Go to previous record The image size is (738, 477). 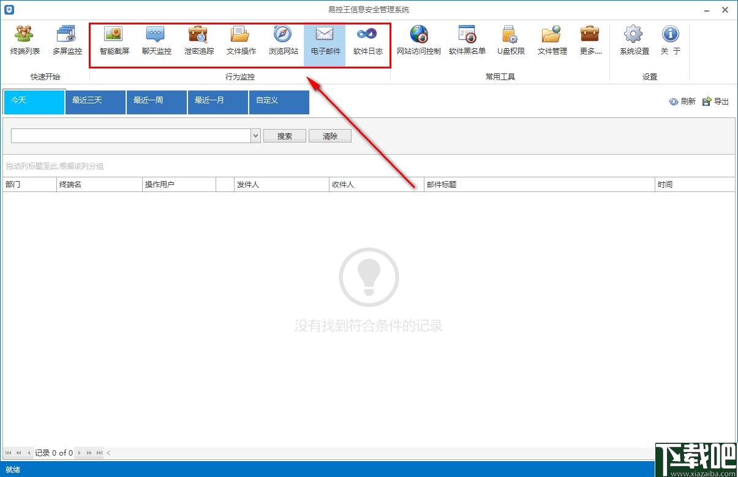tap(28, 453)
